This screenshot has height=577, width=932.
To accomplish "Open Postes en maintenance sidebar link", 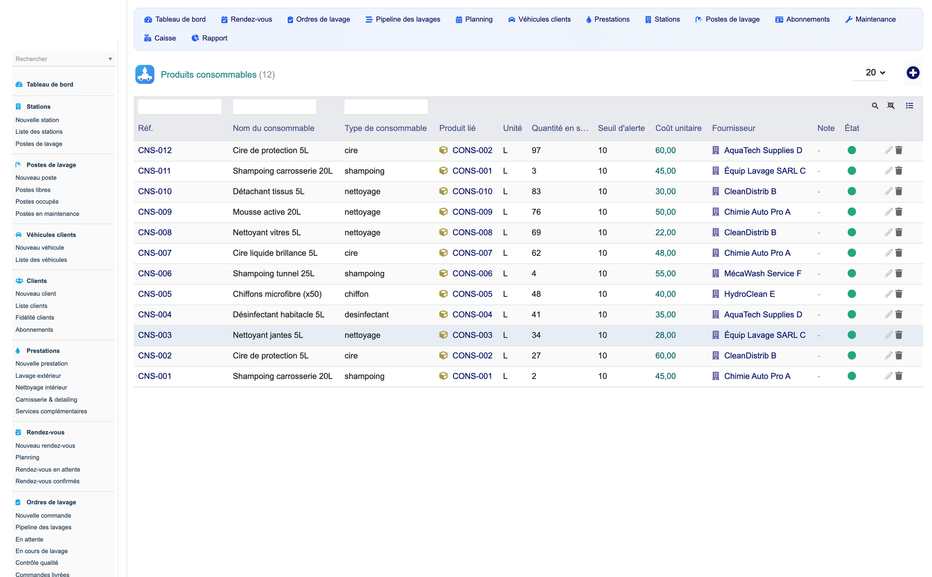I will point(47,214).
